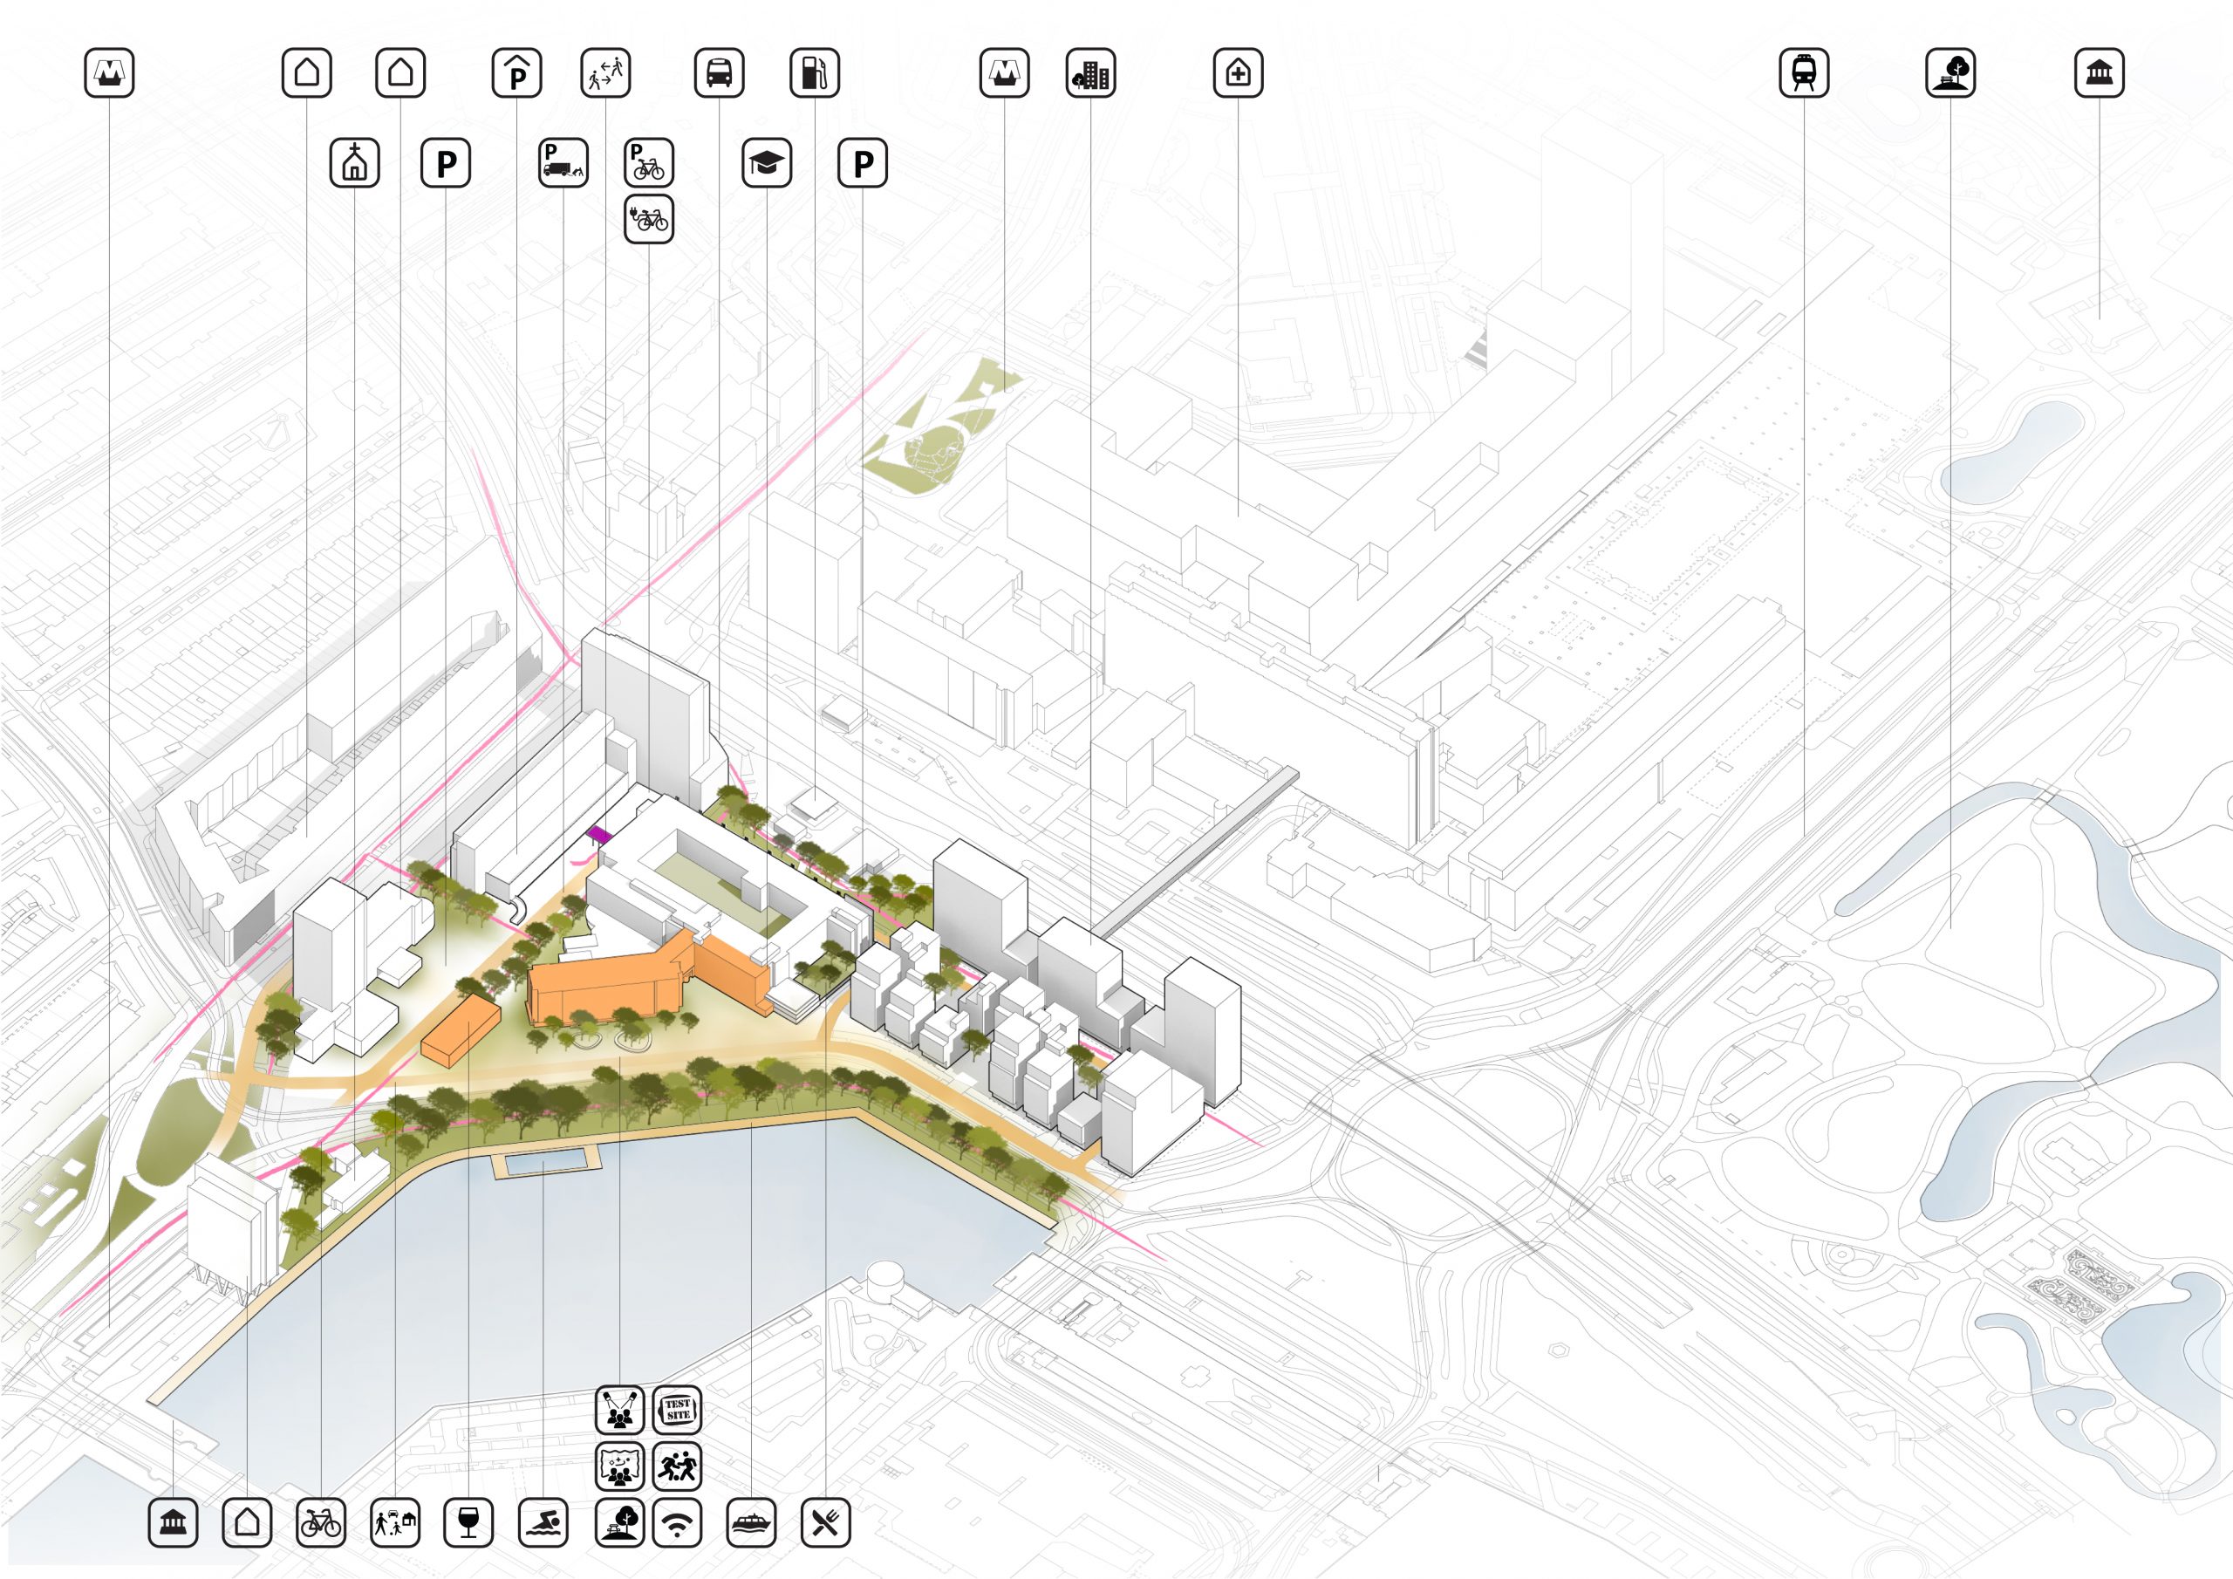Image resolution: width=2233 pixels, height=1579 pixels.
Task: Click the spotlight audience event icon
Action: coord(619,1410)
